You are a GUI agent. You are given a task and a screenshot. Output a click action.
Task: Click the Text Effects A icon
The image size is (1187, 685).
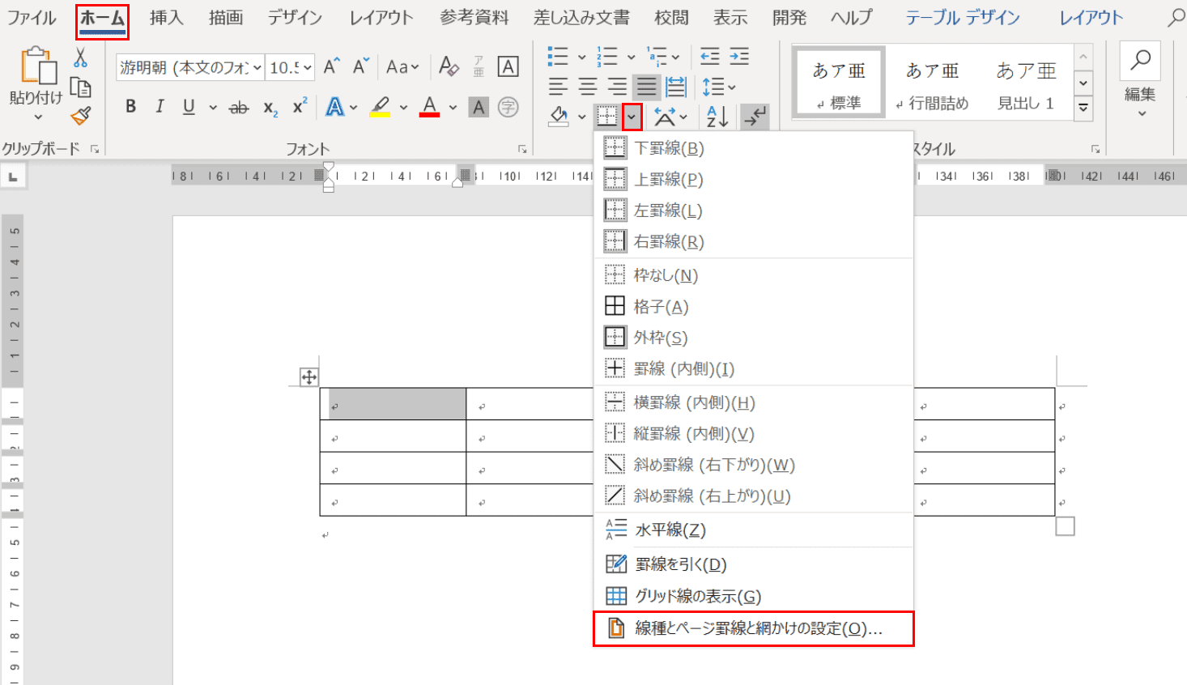(334, 107)
